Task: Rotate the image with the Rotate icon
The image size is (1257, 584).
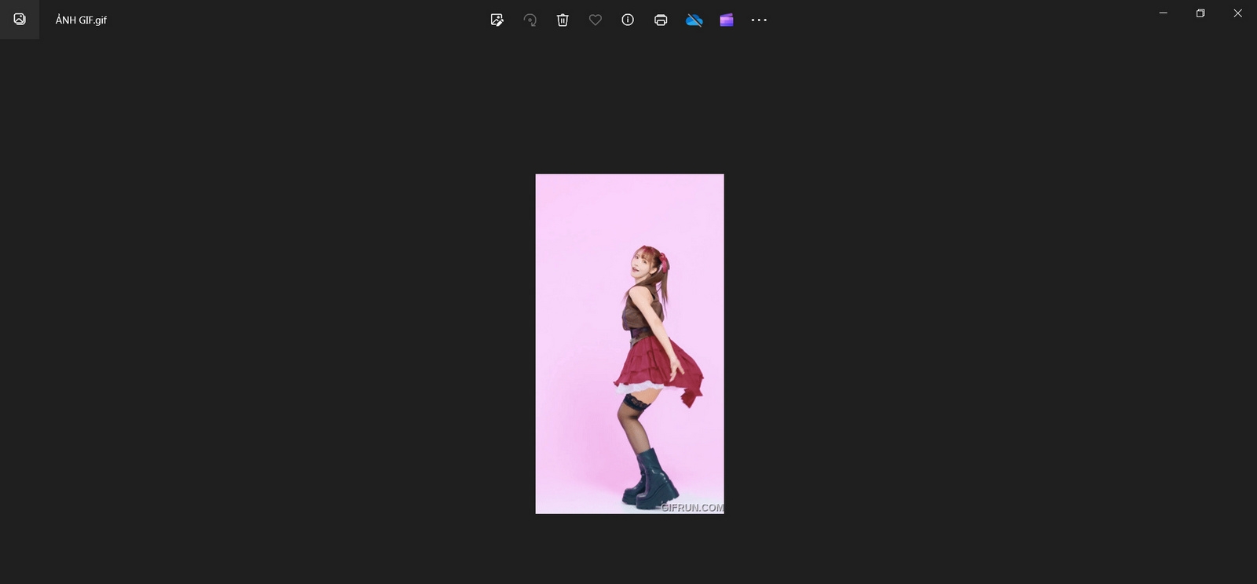Action: (x=530, y=20)
